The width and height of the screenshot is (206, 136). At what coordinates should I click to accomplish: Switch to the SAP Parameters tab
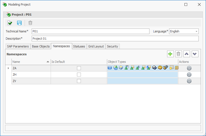(18, 46)
